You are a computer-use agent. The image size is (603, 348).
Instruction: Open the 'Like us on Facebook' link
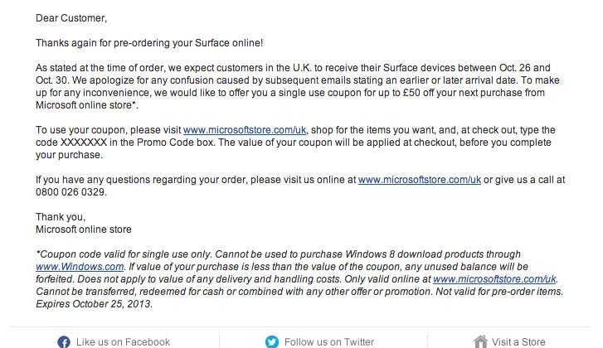123,342
